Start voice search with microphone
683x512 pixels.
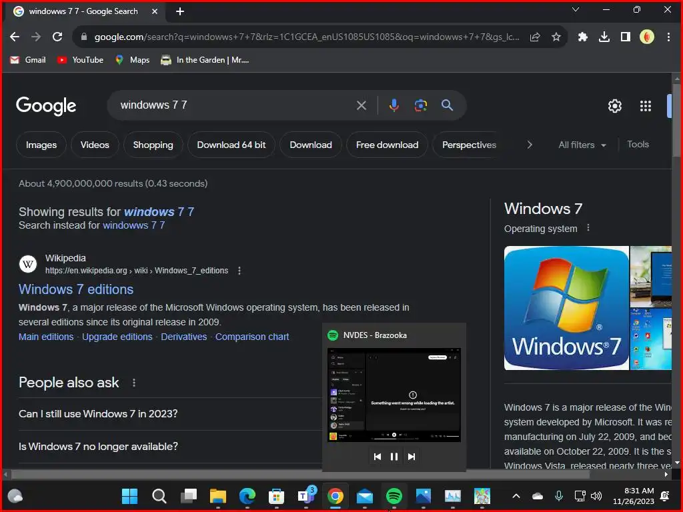(x=394, y=105)
